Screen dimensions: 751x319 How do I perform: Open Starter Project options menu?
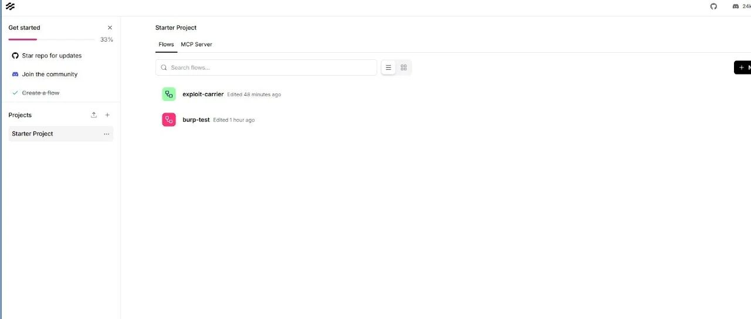pos(106,134)
